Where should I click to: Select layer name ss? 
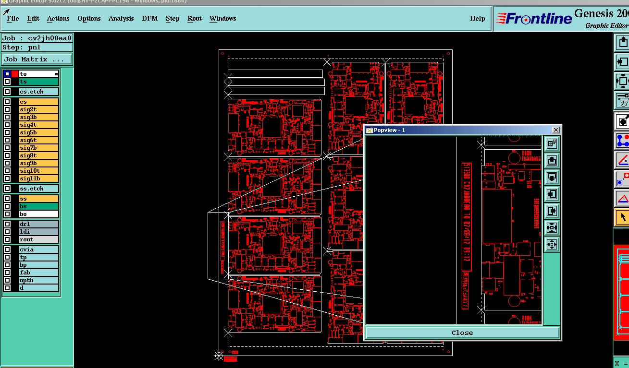pyautogui.click(x=39, y=199)
